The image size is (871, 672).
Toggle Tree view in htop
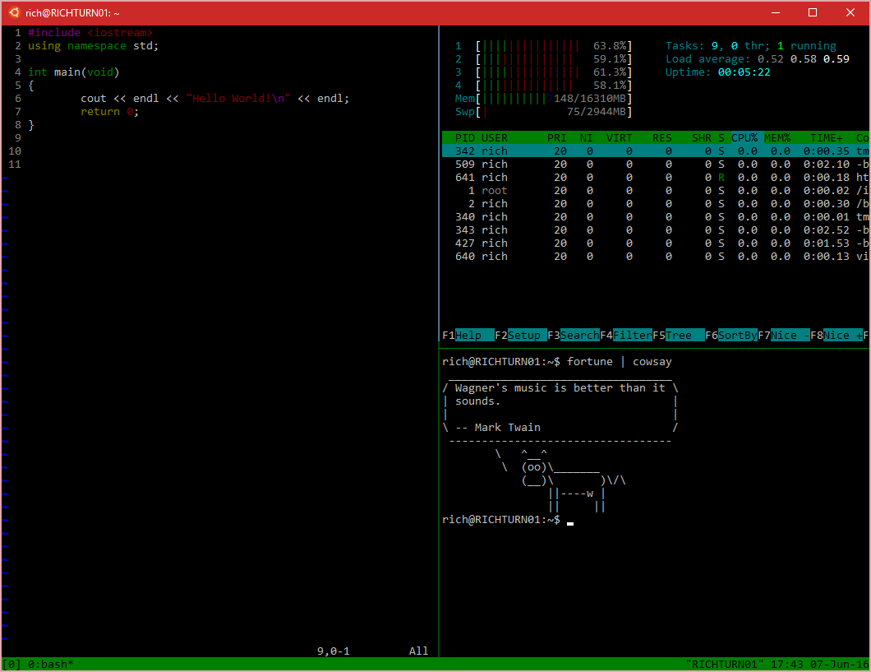point(680,335)
